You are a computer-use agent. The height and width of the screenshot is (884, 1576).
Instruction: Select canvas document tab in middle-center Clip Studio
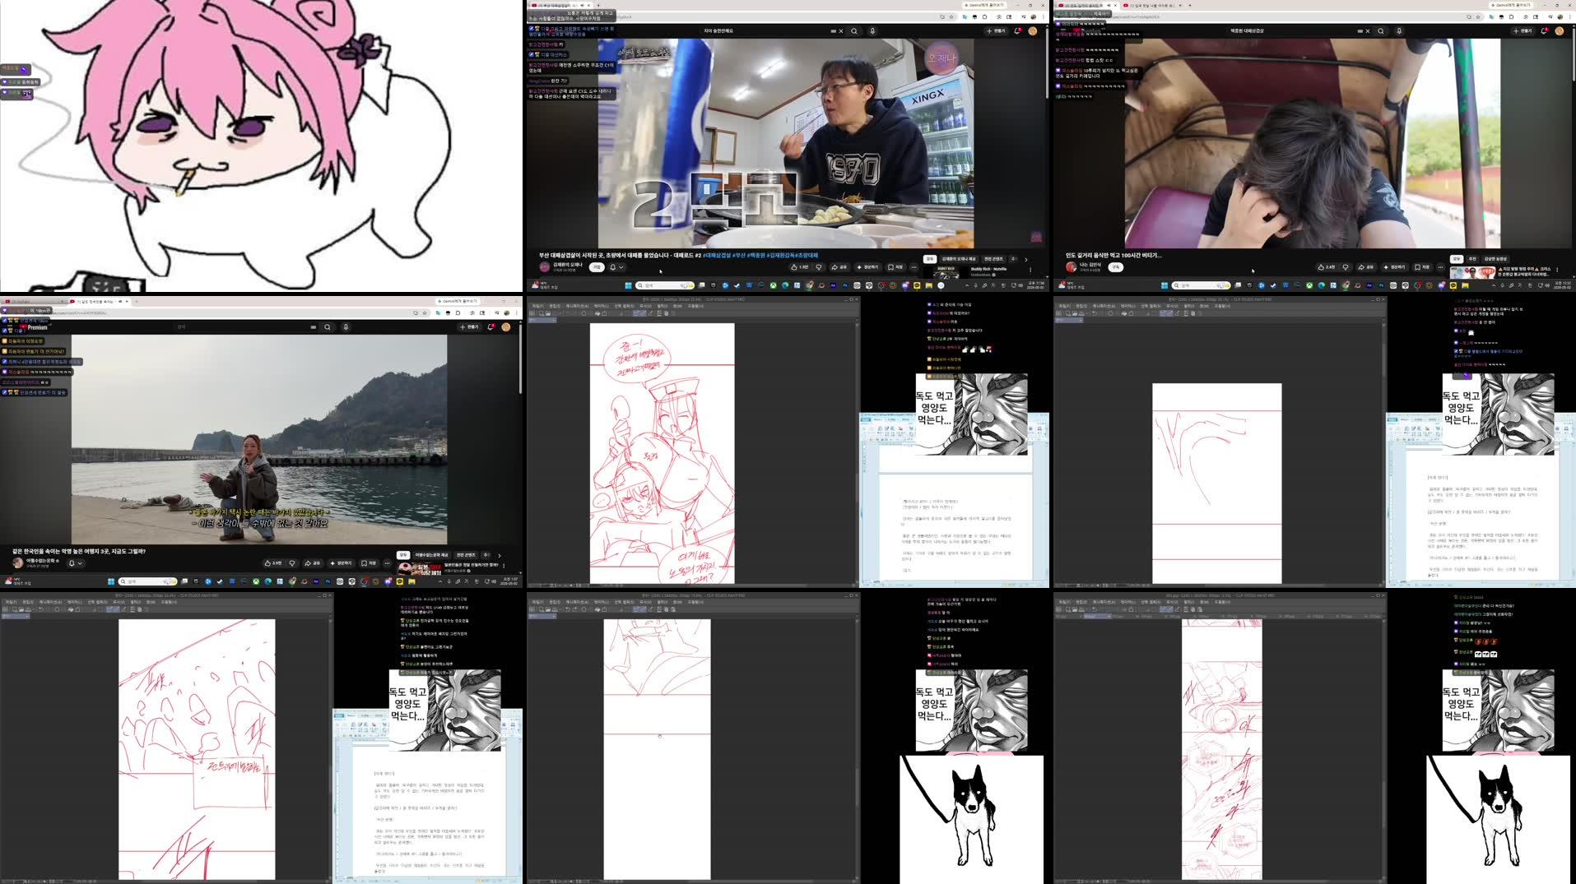[542, 319]
